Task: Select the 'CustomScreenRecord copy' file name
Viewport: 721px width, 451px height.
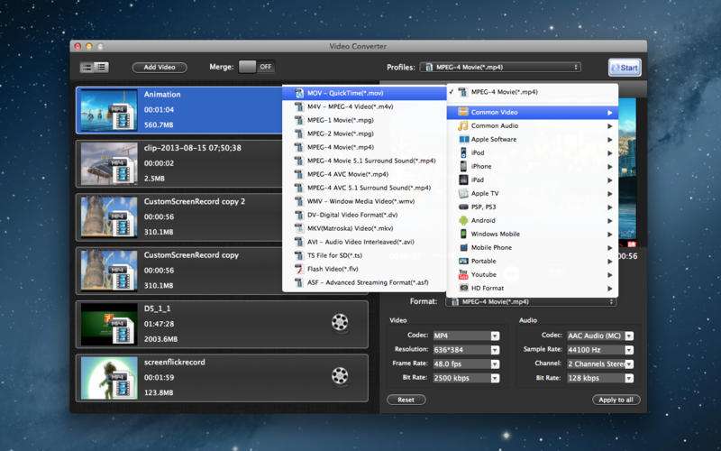Action: [191, 255]
